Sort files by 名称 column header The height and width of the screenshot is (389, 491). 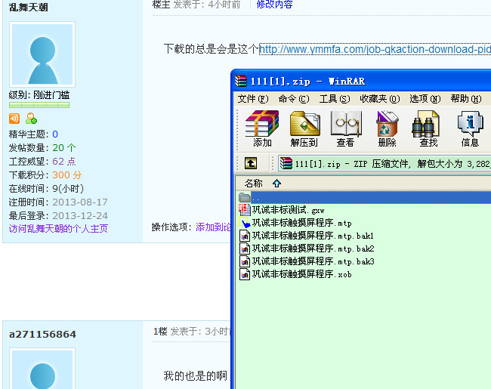coord(254,184)
